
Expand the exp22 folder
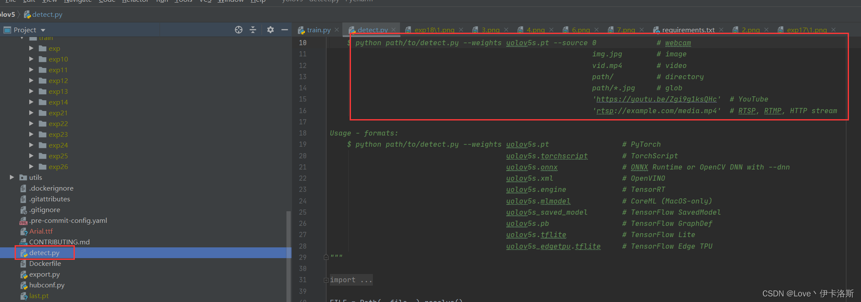point(31,123)
